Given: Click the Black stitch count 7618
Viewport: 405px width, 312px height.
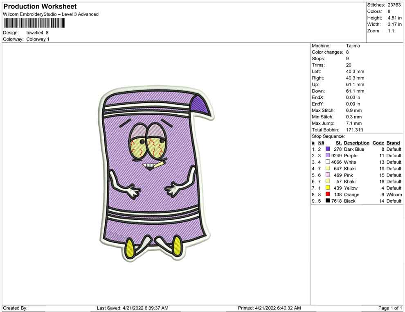Looking at the screenshot, I should click(337, 201).
